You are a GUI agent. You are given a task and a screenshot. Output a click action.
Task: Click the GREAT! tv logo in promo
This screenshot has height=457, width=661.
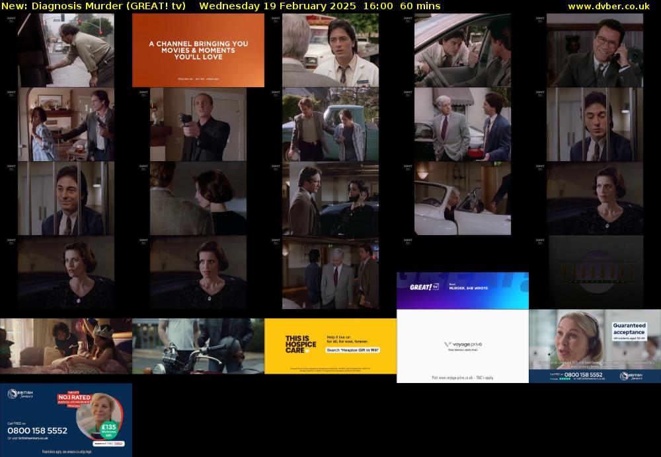click(x=424, y=287)
